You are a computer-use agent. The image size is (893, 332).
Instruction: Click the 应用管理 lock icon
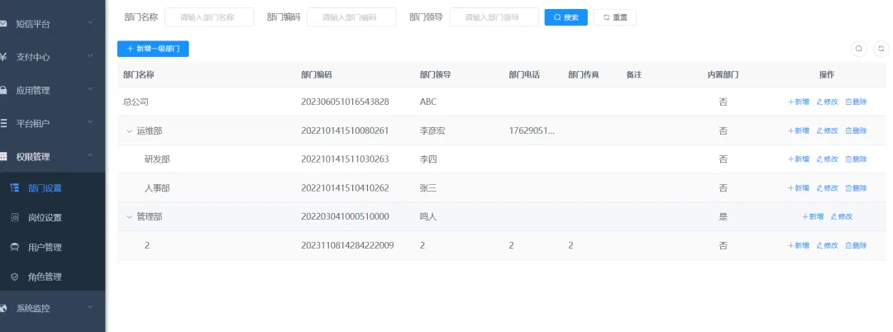(x=3, y=90)
